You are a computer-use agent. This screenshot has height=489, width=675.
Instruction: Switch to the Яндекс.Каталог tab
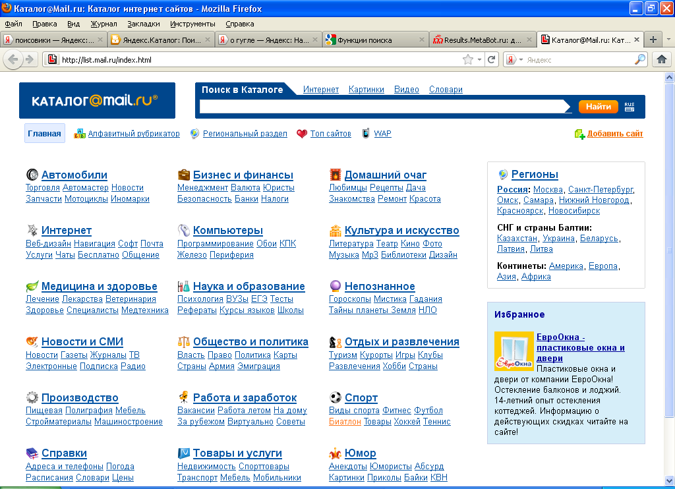click(161, 40)
